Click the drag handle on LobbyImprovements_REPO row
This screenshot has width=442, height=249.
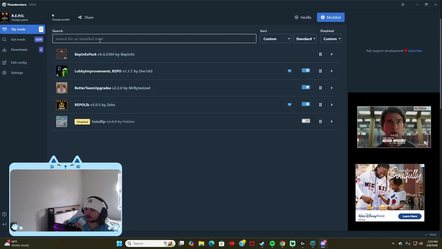[x=320, y=71]
